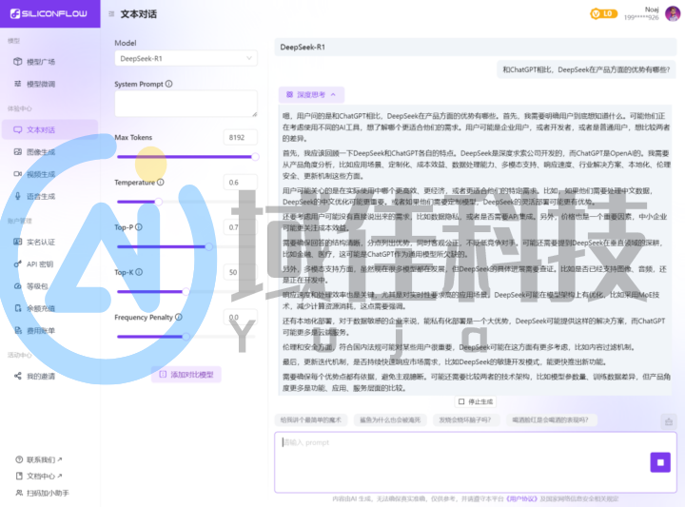Click the 费用账单 icon
685x507 pixels.
point(17,331)
